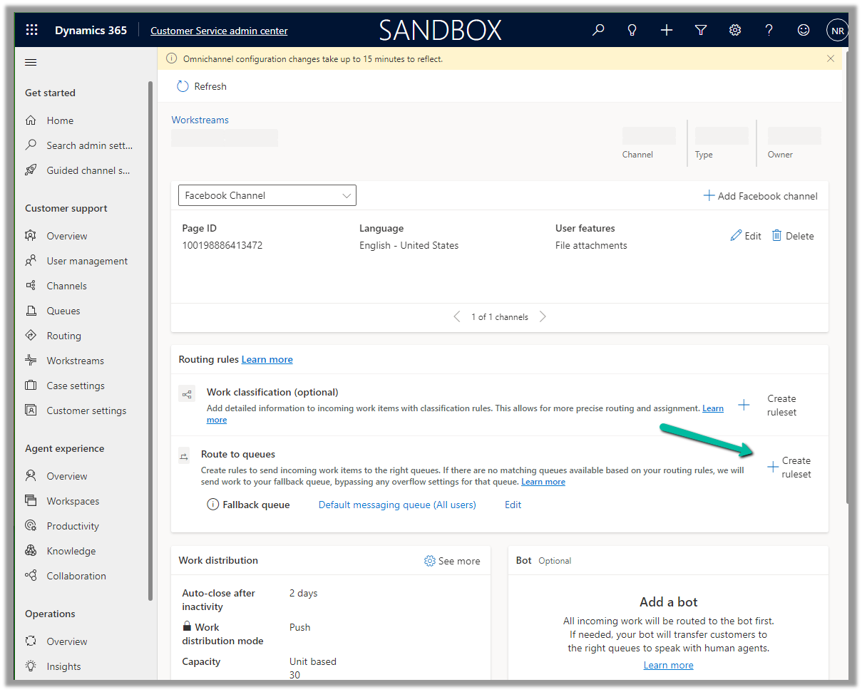Open See more in Work distribution
This screenshot has width=862, height=692.
click(452, 561)
